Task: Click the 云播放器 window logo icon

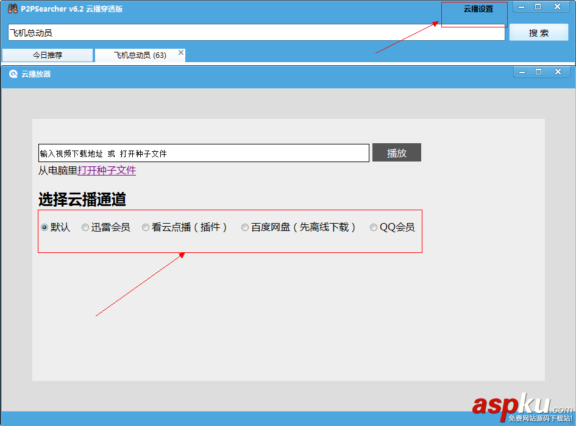Action: [13, 74]
